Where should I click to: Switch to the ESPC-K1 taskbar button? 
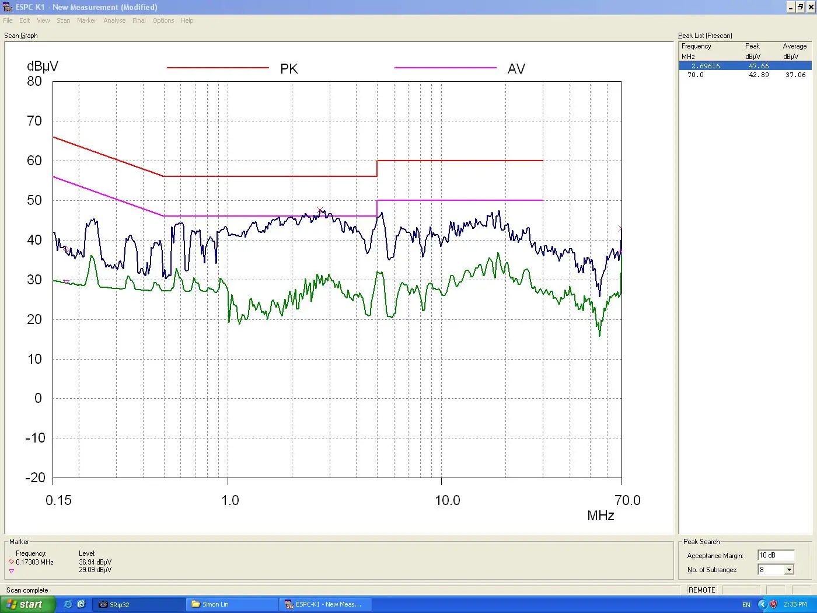[x=325, y=604]
